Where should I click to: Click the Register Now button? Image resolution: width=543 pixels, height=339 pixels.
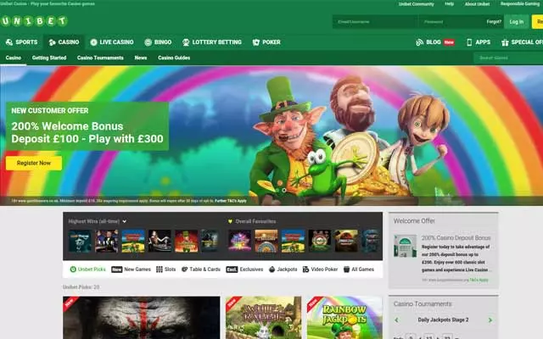33,163
